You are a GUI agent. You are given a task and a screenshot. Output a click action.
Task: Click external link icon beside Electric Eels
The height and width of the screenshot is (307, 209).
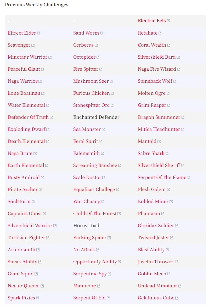tap(168, 21)
